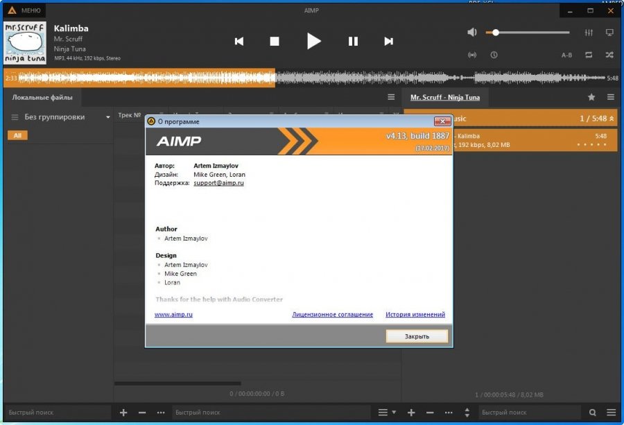
Task: Open the support@aimp.ru email link
Action: pyautogui.click(x=218, y=183)
